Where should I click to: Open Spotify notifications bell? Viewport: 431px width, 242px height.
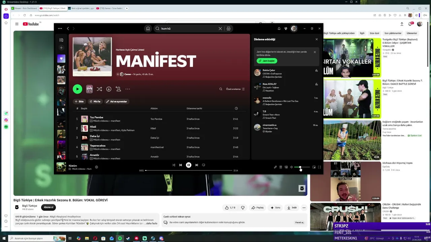pyautogui.click(x=279, y=29)
